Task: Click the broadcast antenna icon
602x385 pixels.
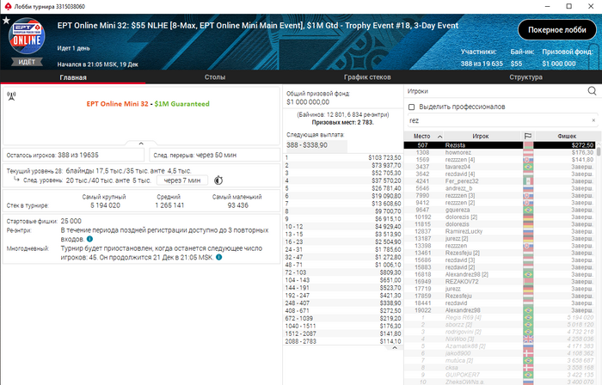Action: [11, 96]
